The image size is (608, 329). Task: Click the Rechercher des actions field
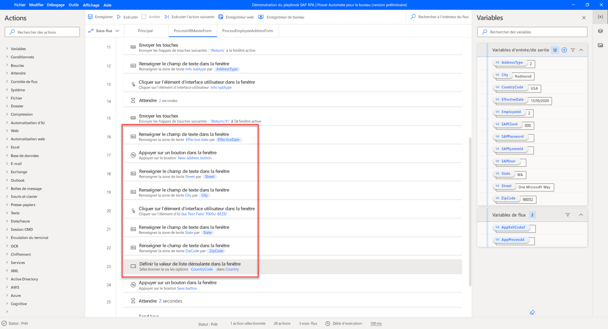click(x=42, y=32)
